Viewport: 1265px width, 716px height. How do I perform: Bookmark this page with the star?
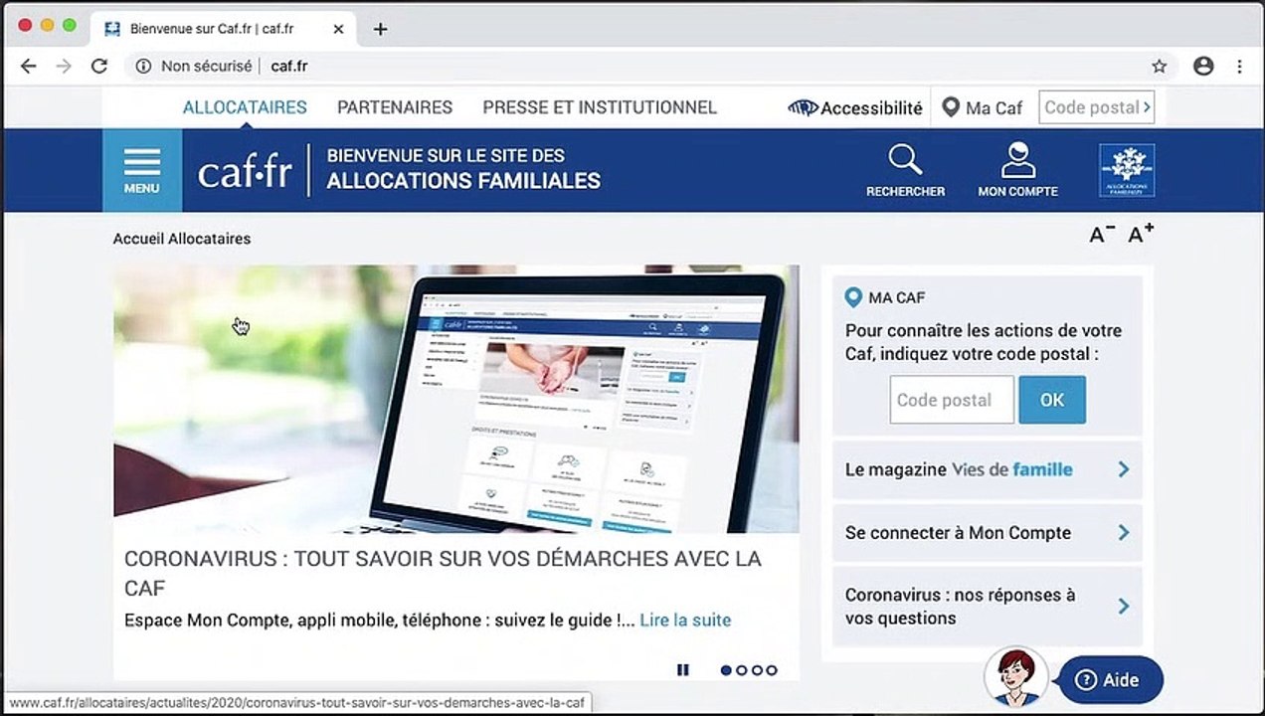pos(1159,66)
